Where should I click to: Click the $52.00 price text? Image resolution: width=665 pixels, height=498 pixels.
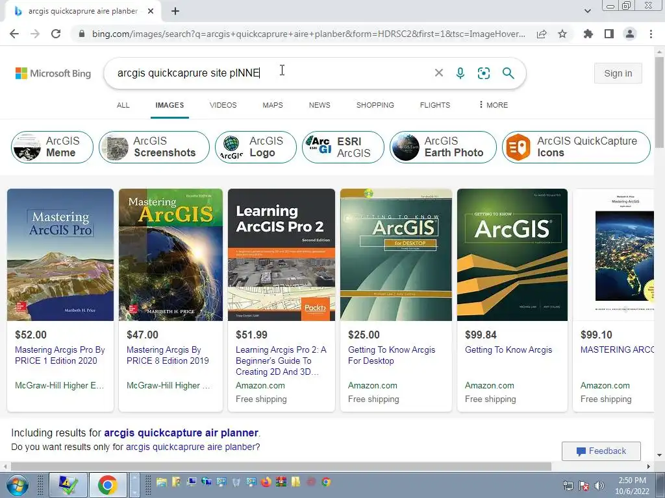point(31,335)
